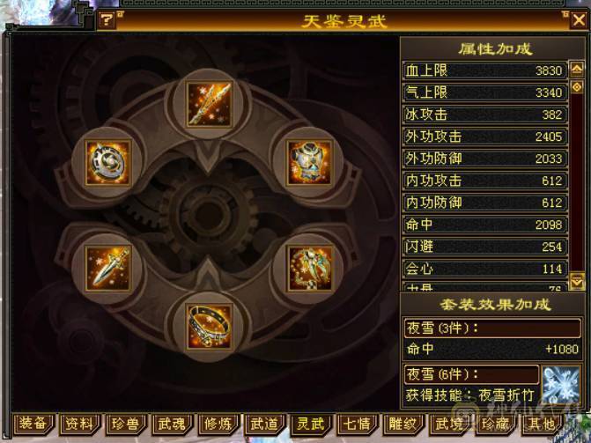This screenshot has height=443, width=591.
Task: Click scroll-down arrow of attribute list
Action: (x=577, y=281)
